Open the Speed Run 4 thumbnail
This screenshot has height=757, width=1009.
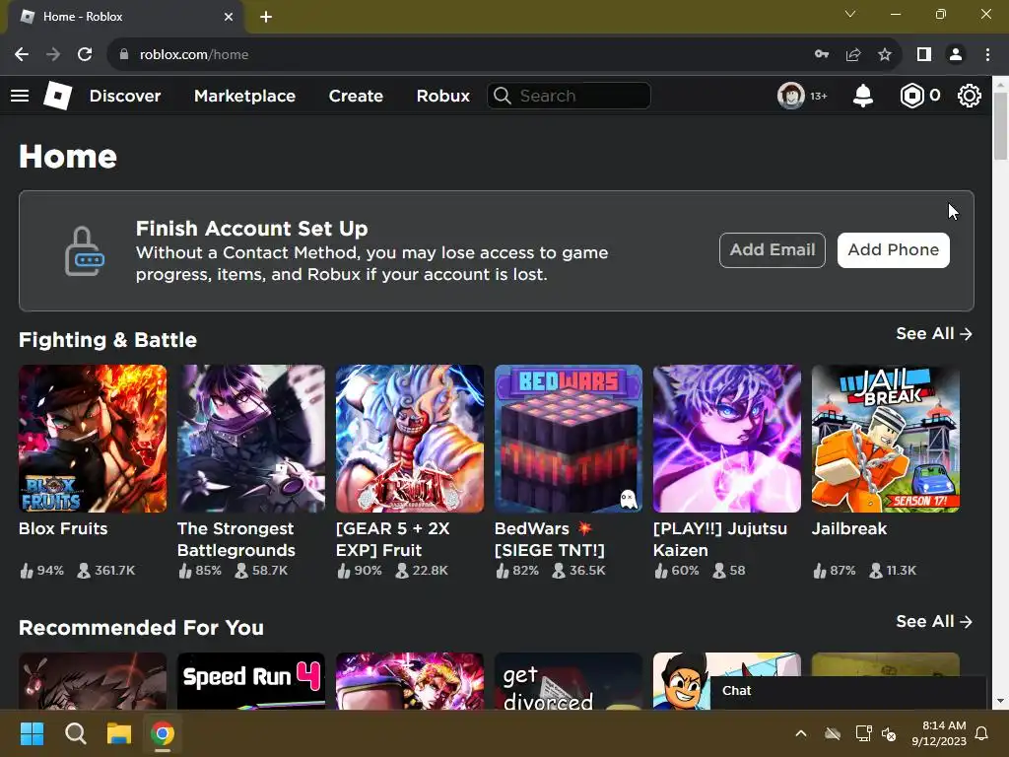pos(251,681)
